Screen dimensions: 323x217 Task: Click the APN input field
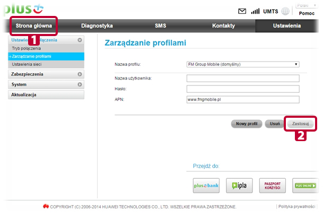point(243,100)
